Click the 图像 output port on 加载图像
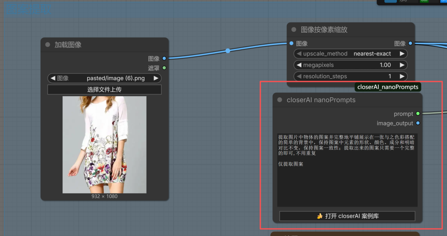 [x=164, y=58]
